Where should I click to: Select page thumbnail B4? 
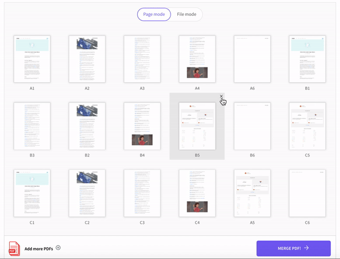(x=142, y=126)
